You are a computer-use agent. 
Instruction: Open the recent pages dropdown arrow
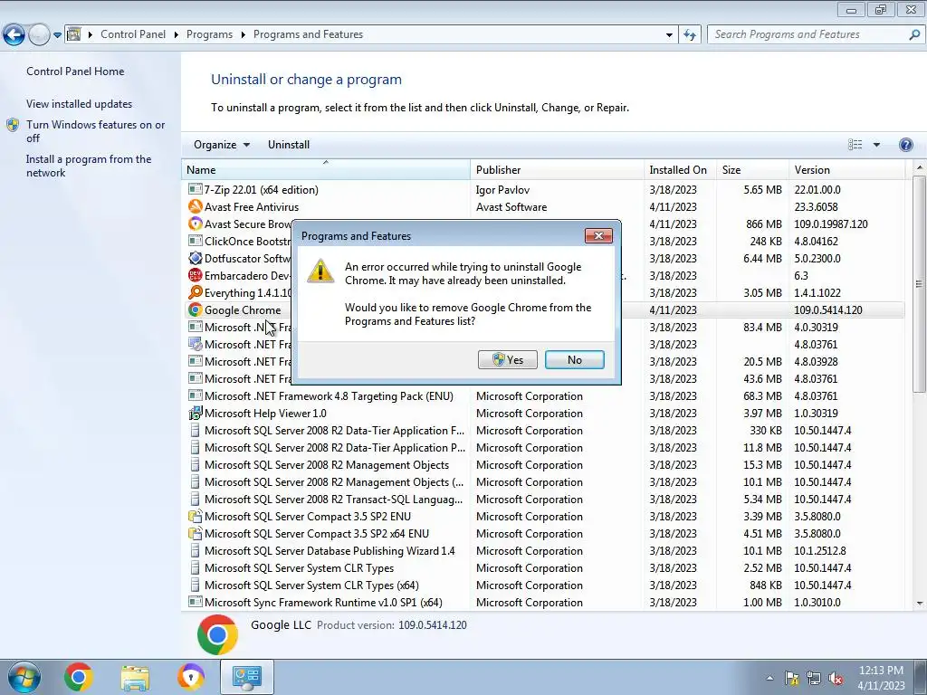tap(57, 35)
